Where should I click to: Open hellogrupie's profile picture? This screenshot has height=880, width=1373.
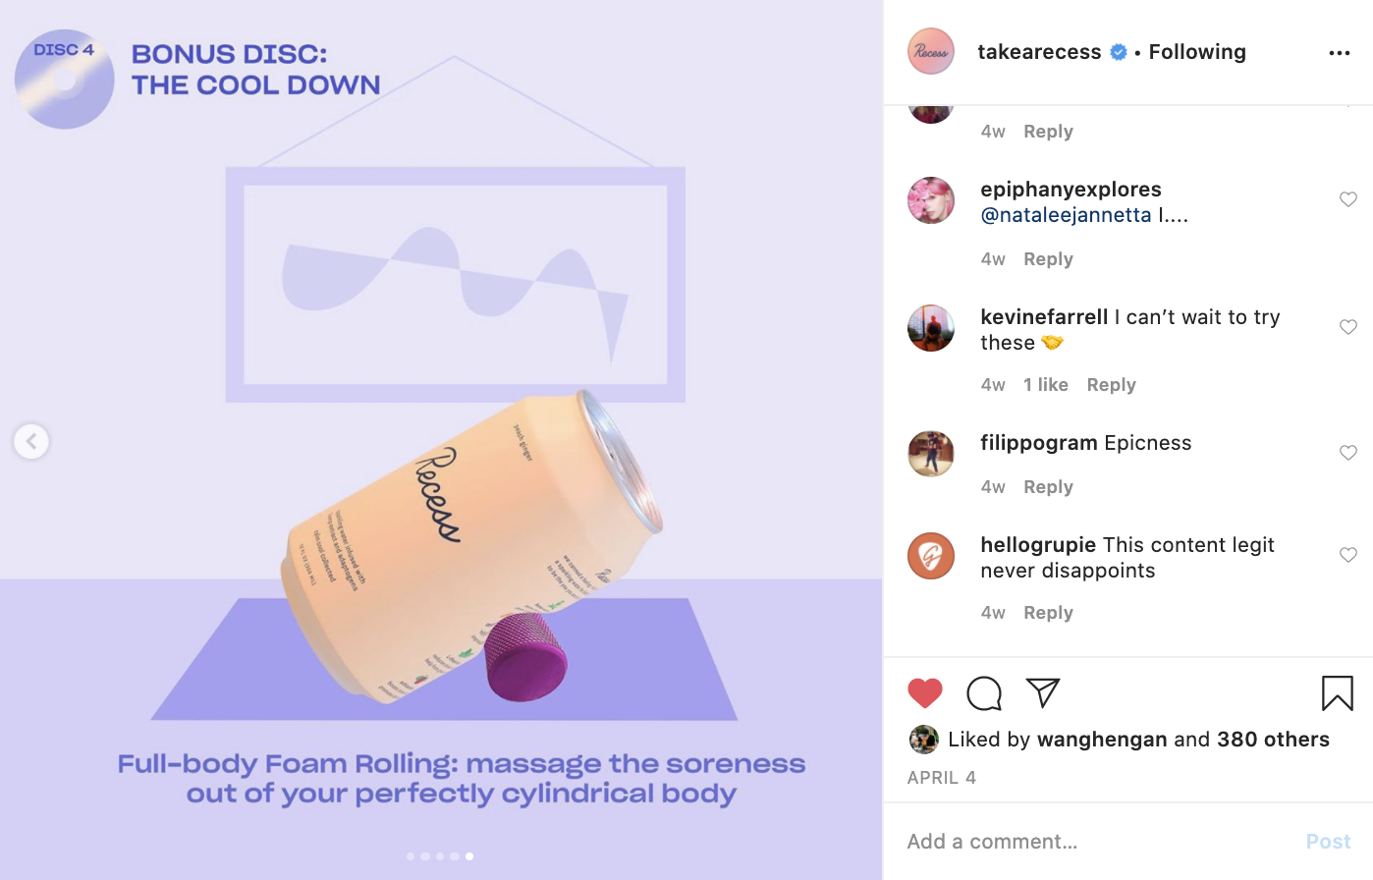coord(931,556)
